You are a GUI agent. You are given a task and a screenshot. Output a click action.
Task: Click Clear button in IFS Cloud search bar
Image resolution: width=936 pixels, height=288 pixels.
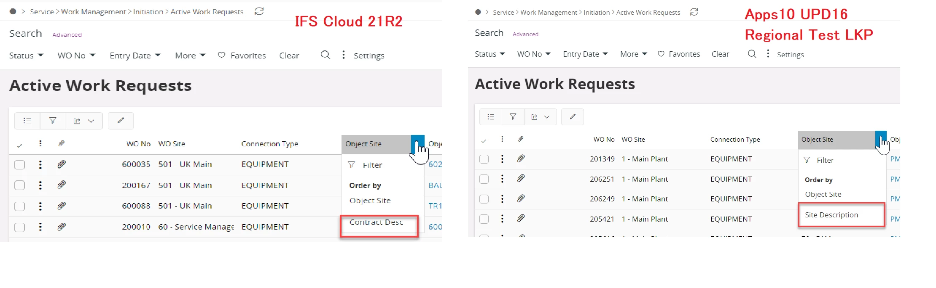coord(289,55)
